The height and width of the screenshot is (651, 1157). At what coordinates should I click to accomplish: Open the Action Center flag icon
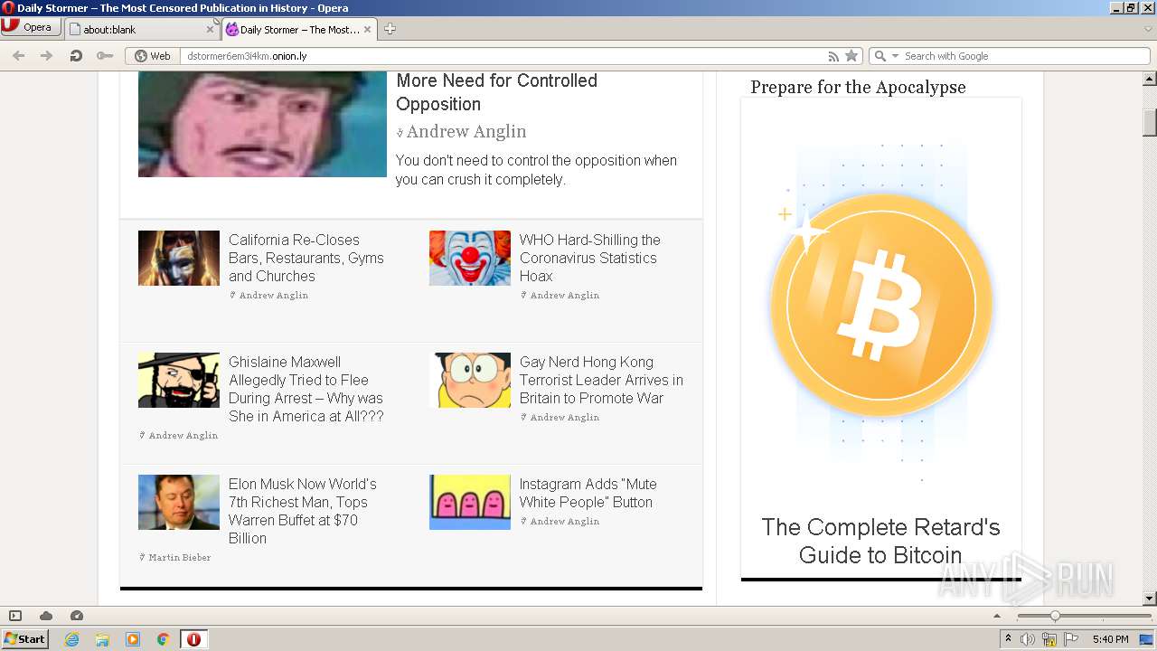[x=1071, y=639]
